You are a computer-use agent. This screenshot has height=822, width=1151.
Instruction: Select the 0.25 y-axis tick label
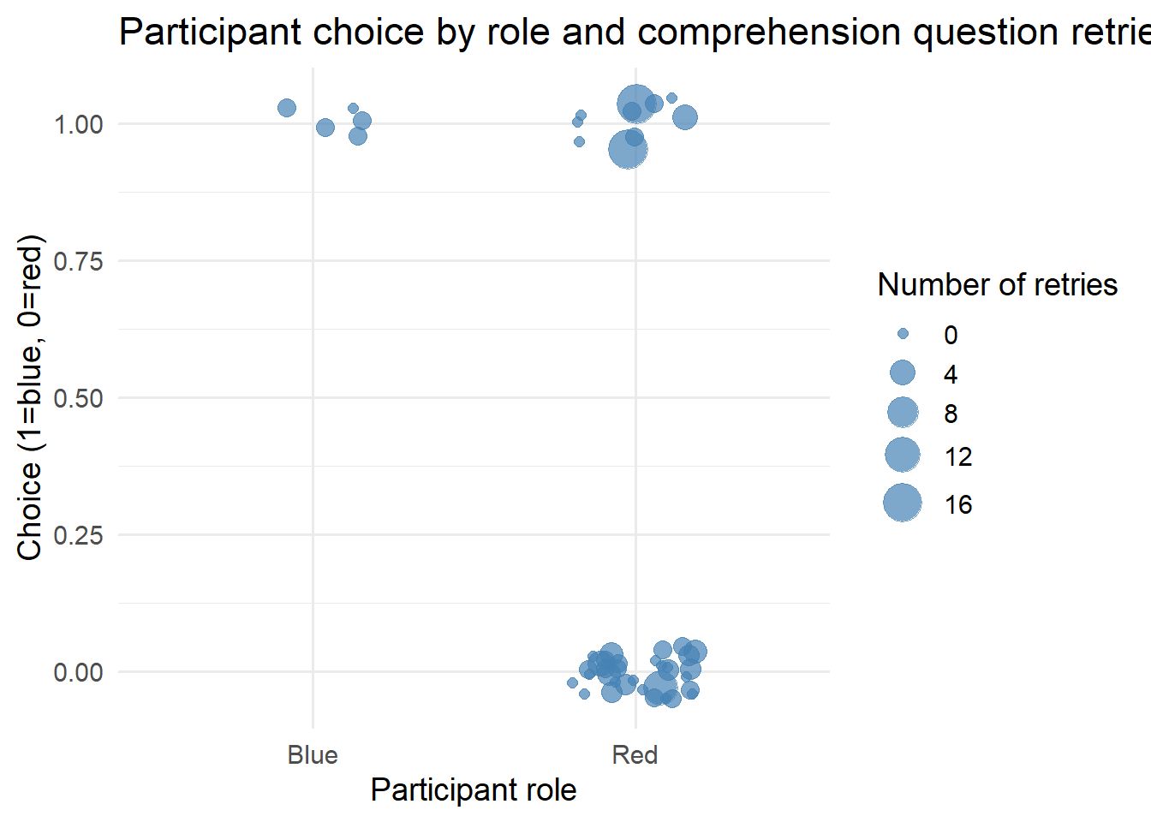point(78,535)
